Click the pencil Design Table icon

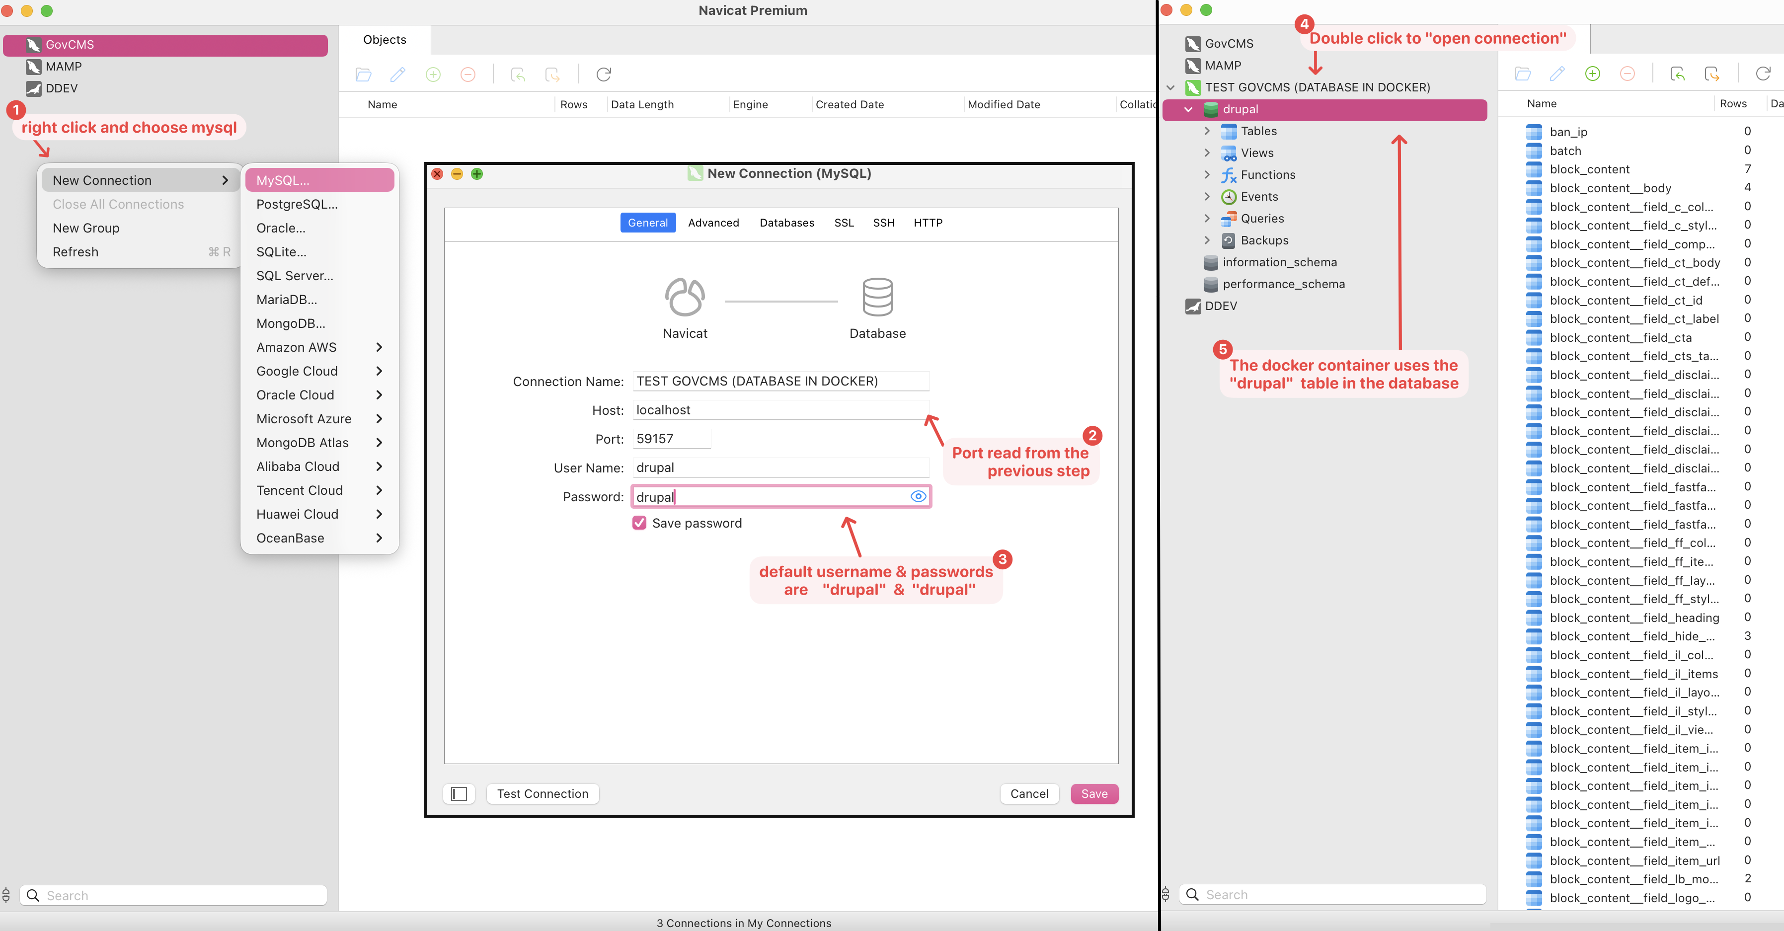(x=1557, y=74)
